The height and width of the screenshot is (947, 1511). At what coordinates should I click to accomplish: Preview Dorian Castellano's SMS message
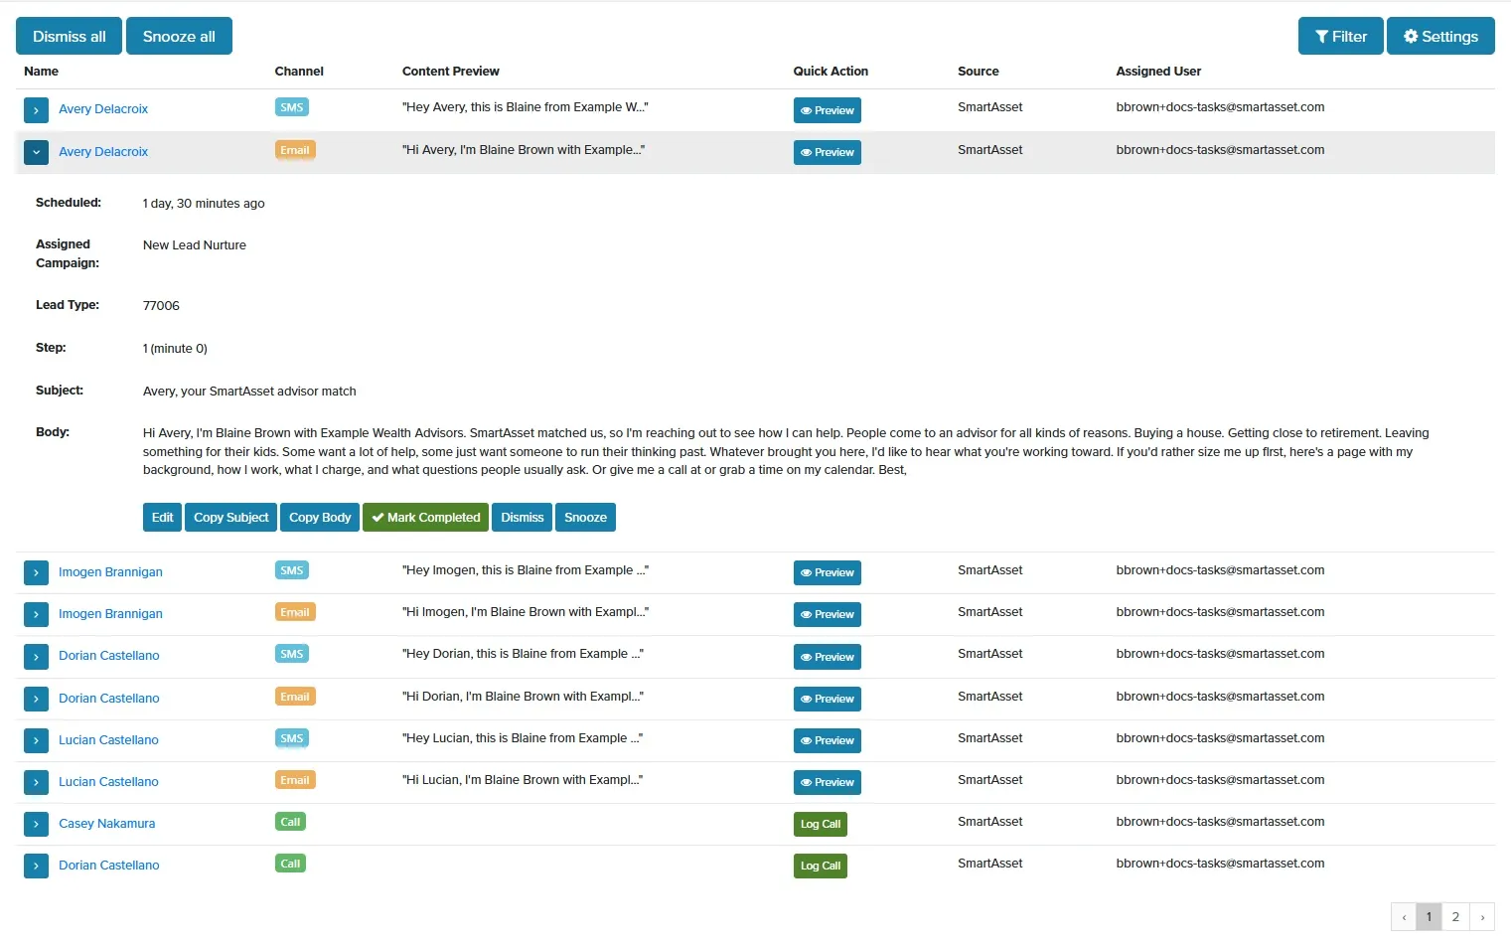(x=828, y=657)
